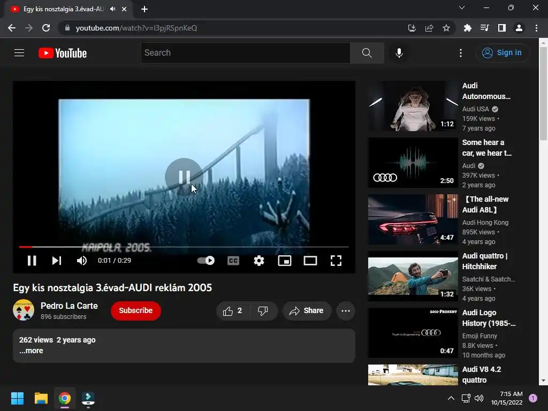Open the tab search dropdown arrow

click(462, 7)
